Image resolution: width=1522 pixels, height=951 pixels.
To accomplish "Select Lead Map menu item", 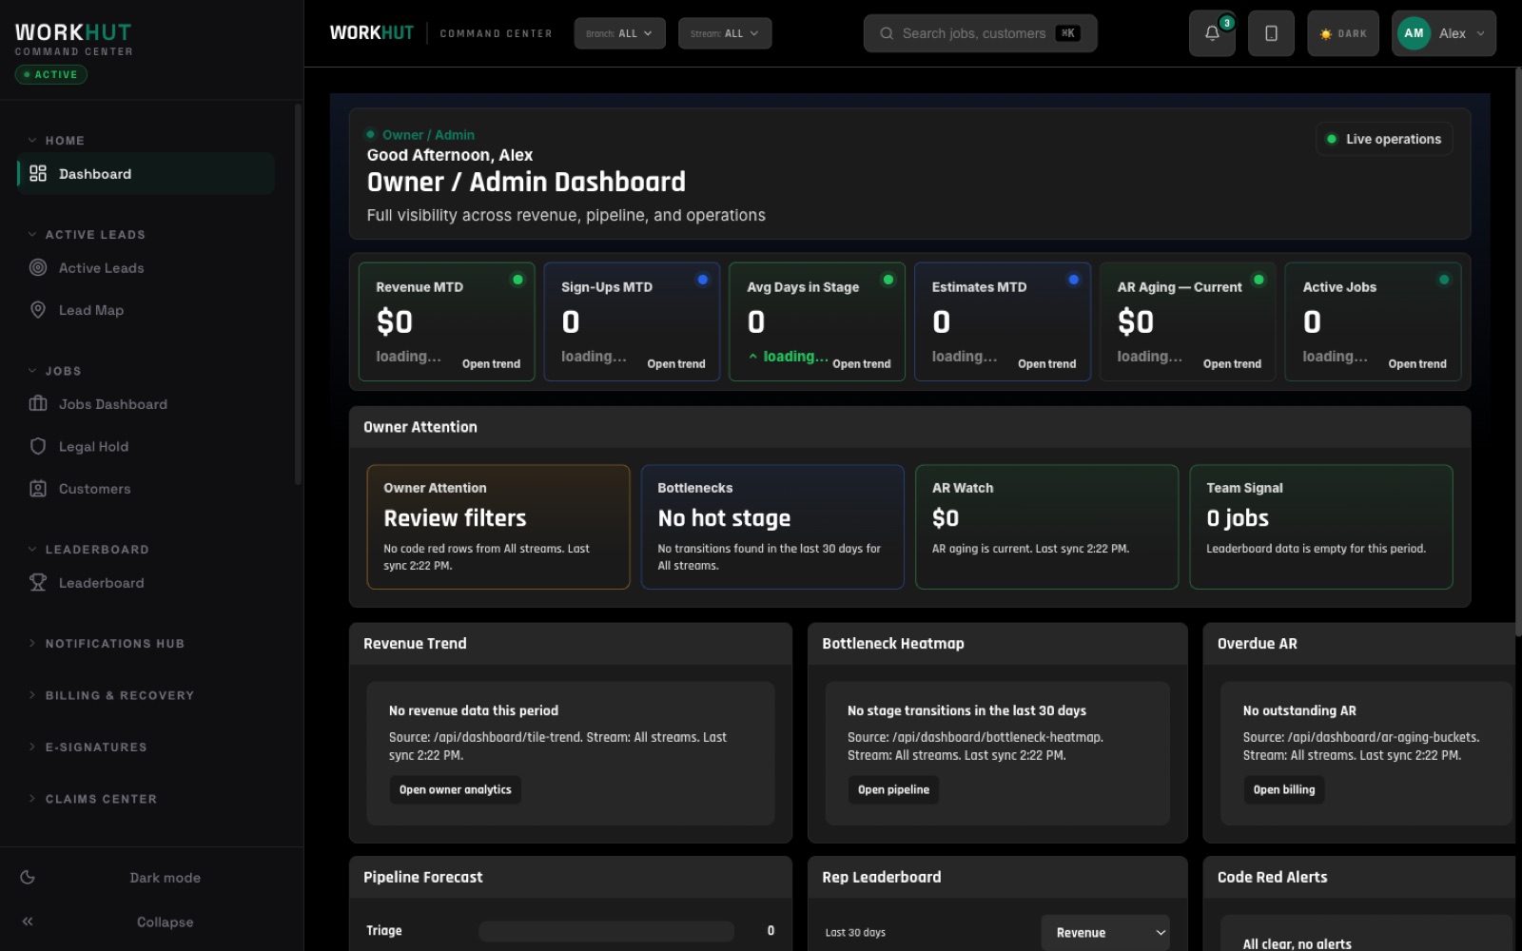I will pyautogui.click(x=146, y=310).
